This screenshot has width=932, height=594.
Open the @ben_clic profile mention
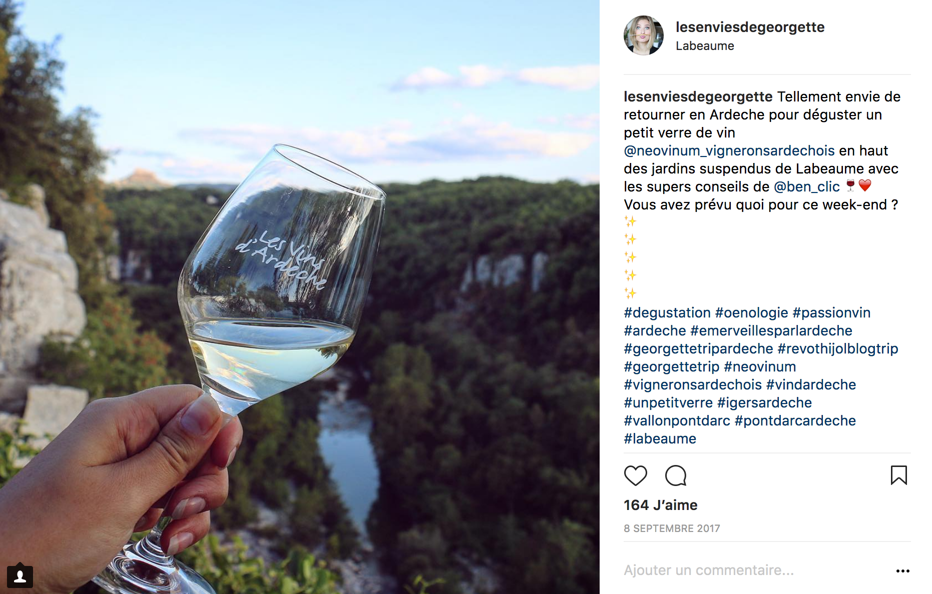[806, 186]
